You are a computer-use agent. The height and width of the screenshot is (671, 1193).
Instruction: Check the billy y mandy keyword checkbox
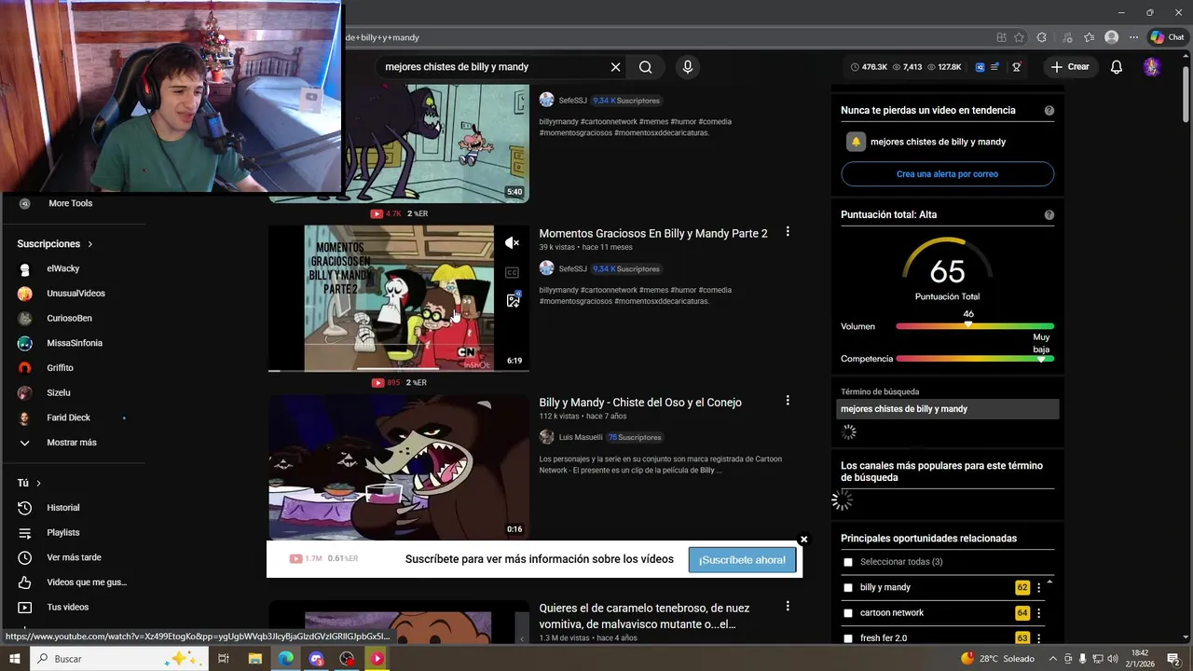pos(848,588)
